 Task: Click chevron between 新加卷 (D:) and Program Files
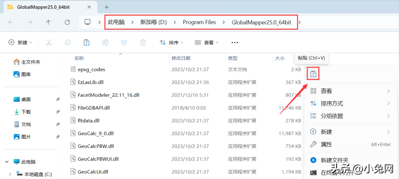(x=175, y=22)
